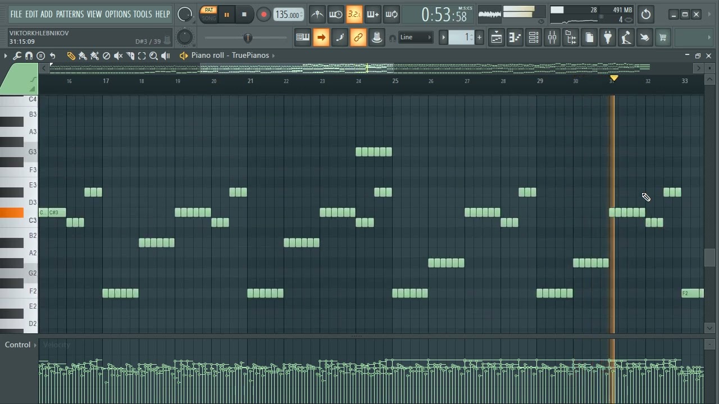Open the Channel rack
Viewport: 719px width, 404px height.
[534, 38]
